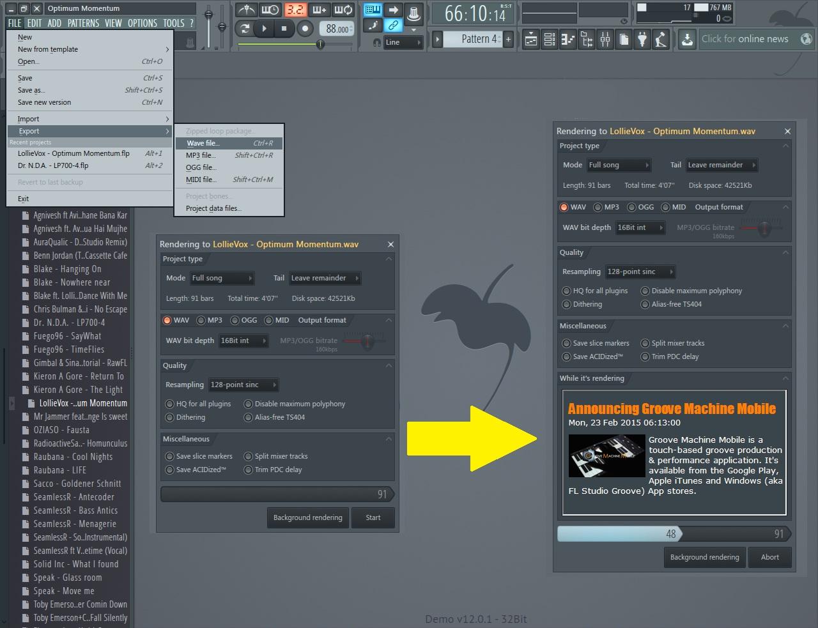Open the project picker page icon
The height and width of the screenshot is (628, 818).
[x=624, y=40]
